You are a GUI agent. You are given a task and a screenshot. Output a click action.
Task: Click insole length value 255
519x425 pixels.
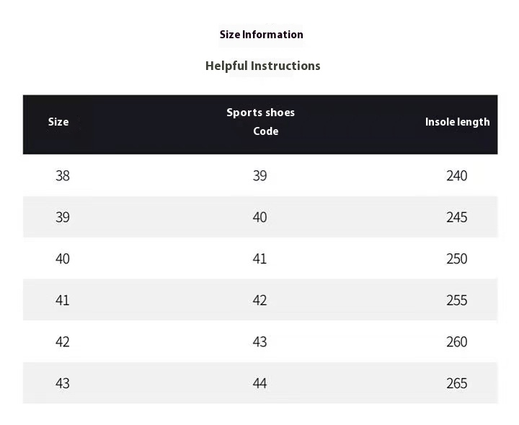point(457,300)
